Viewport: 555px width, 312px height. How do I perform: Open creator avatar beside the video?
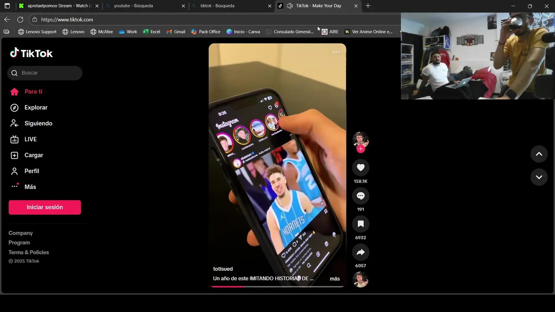(x=360, y=140)
